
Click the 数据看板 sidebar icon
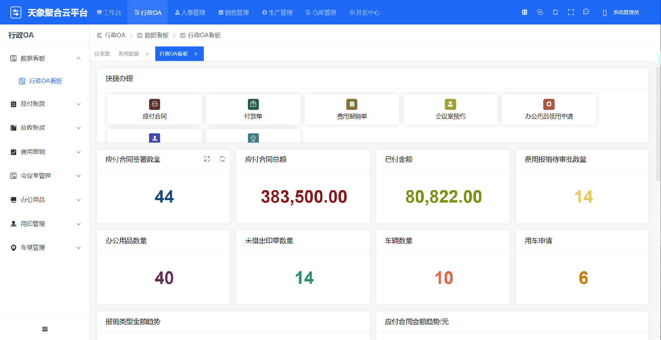coord(13,58)
